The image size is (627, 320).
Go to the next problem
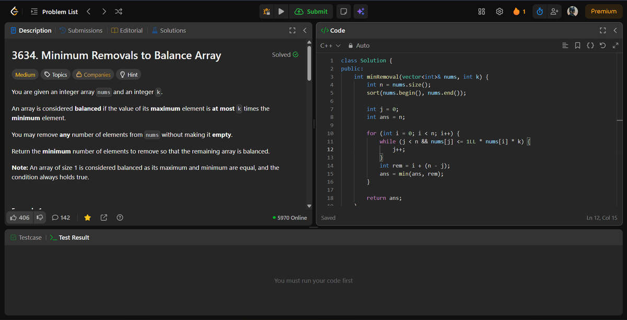[x=103, y=11]
